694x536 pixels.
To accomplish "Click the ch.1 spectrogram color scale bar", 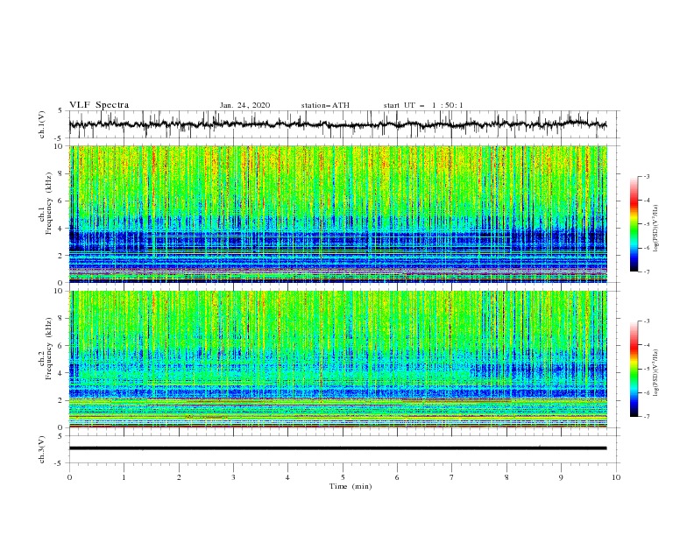I will pos(634,224).
